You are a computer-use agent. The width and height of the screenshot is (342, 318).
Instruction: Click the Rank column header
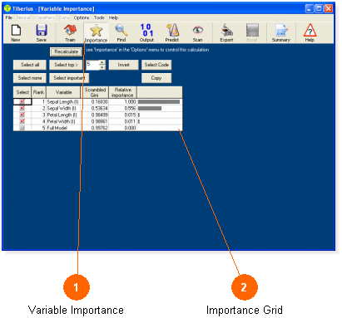39,92
